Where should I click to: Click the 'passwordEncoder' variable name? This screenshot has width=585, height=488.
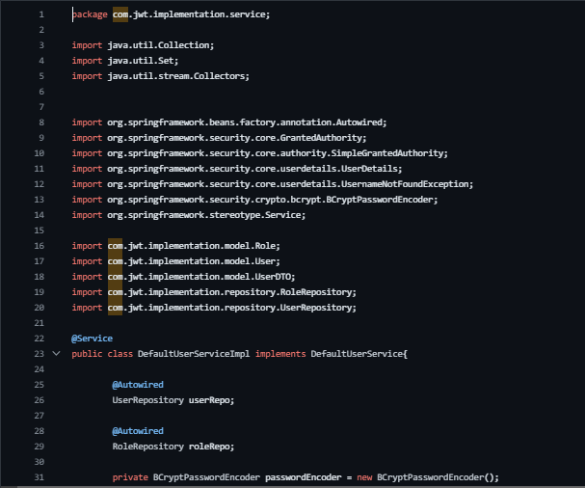pyautogui.click(x=304, y=477)
